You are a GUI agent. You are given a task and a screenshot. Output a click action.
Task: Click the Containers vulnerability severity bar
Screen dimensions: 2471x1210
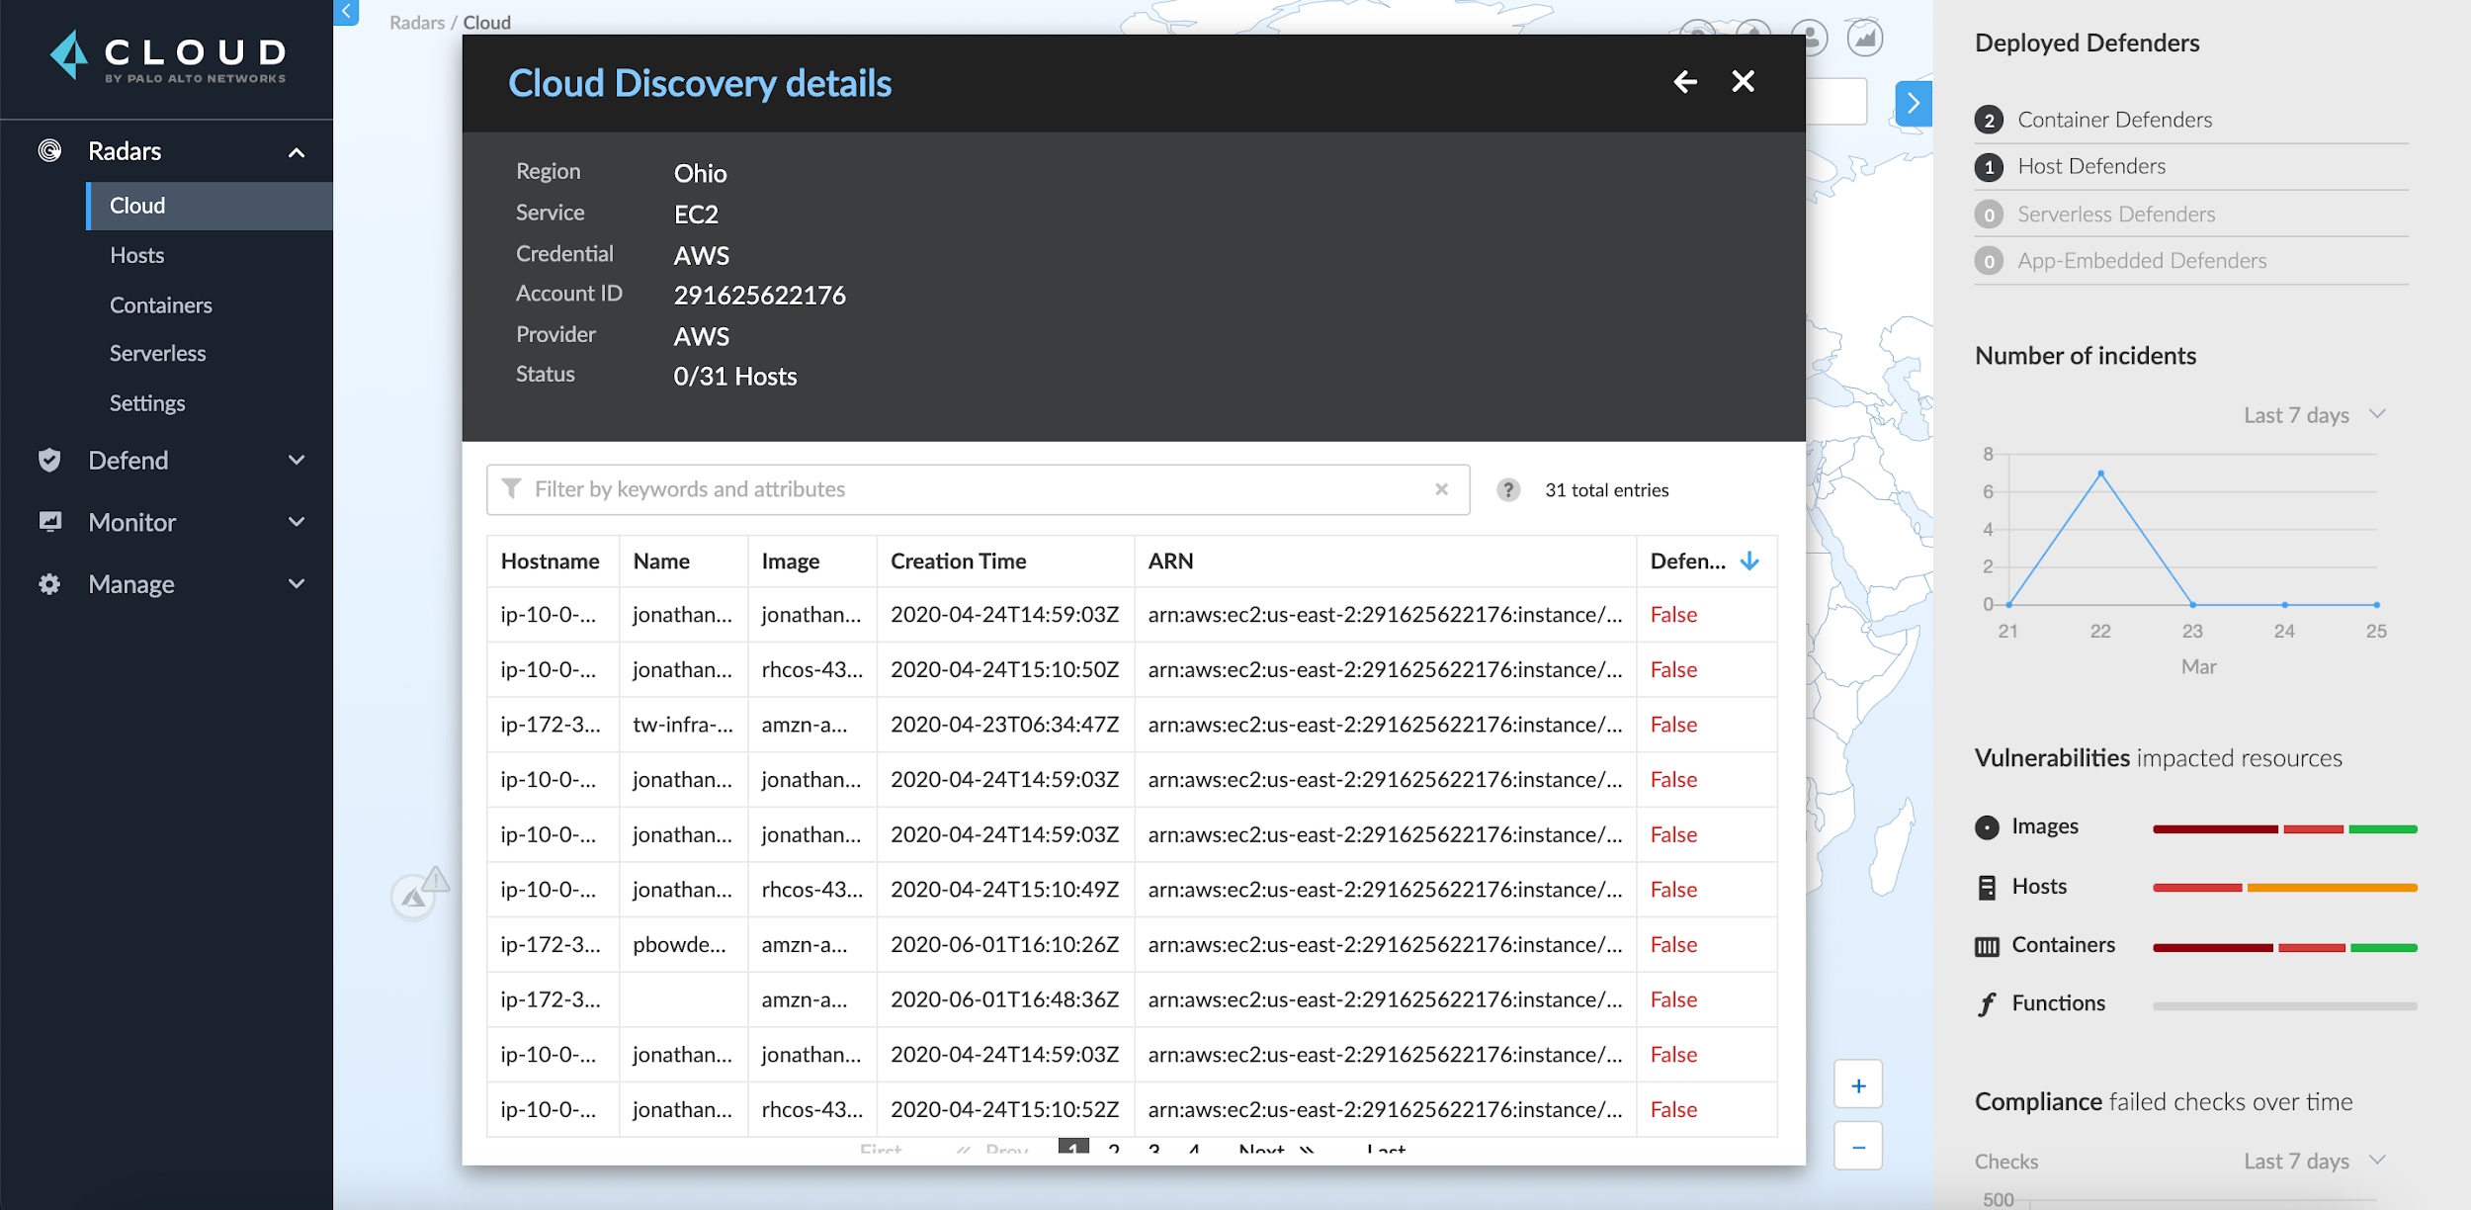2284,947
